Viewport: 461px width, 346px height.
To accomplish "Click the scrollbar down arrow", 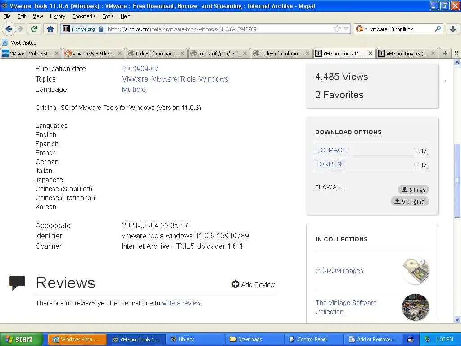I will pyautogui.click(x=457, y=320).
